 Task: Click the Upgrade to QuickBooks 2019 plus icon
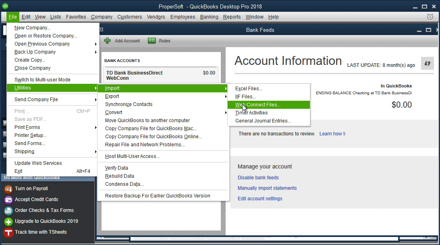click(x=8, y=222)
